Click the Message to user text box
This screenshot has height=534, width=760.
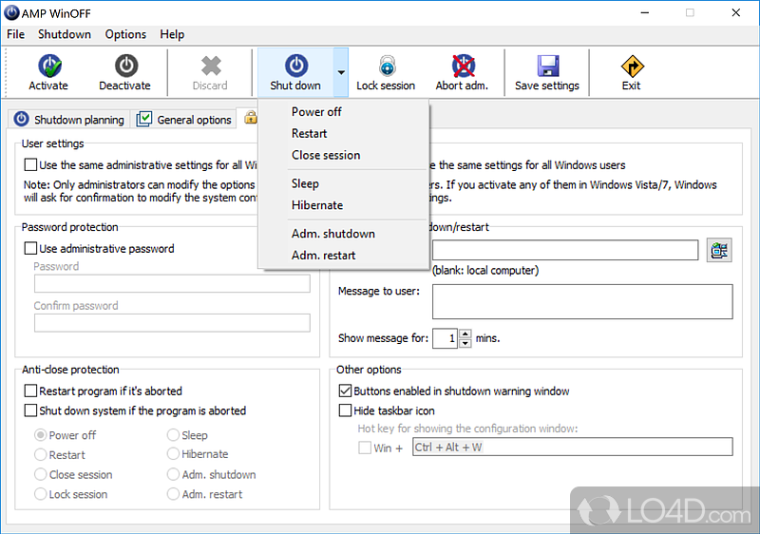[x=581, y=301]
